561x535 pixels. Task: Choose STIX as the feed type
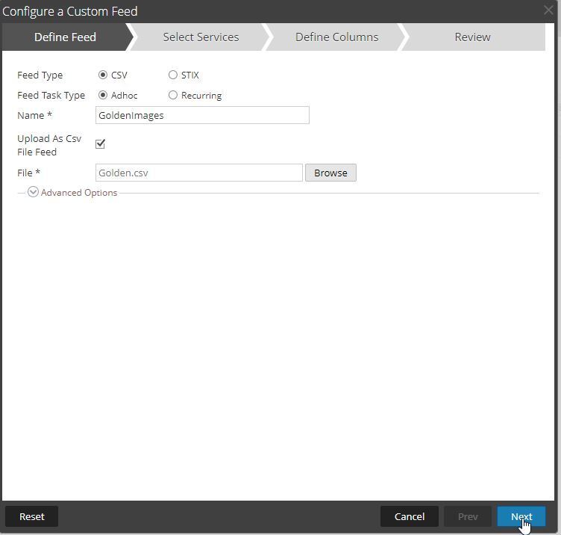tap(173, 75)
